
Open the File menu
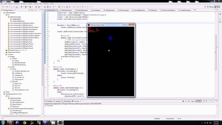pyautogui.click(x=2, y=4)
